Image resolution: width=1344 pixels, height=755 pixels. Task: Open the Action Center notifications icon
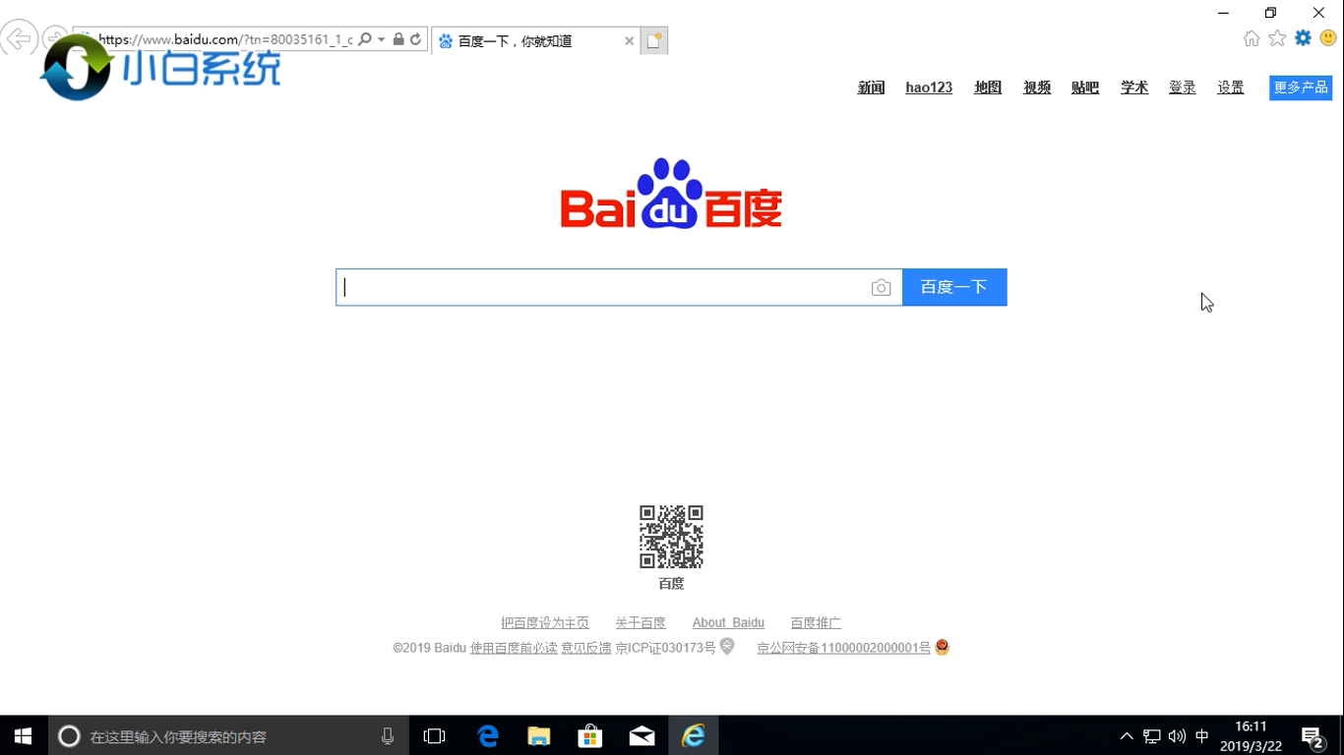(x=1313, y=735)
